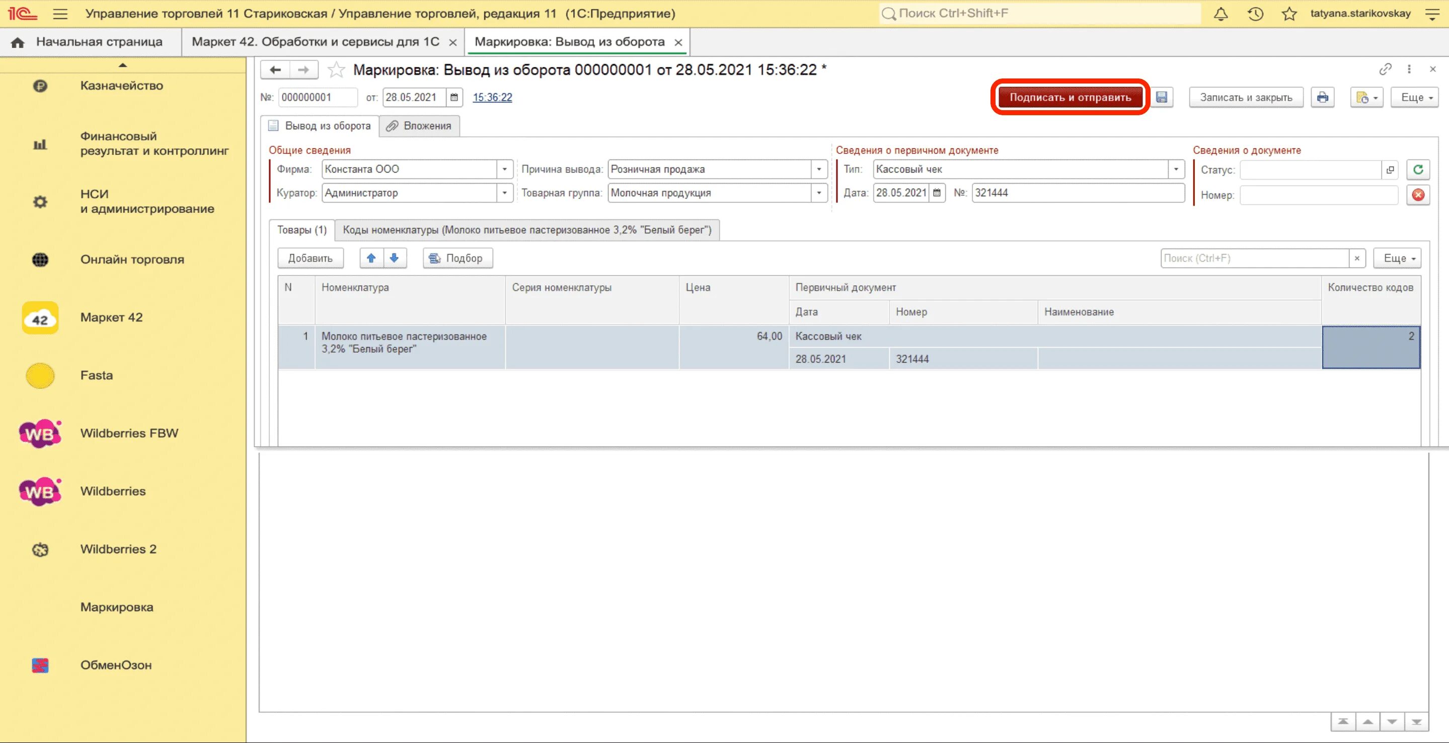
Task: Move row down with blue down arrow
Action: pos(394,258)
